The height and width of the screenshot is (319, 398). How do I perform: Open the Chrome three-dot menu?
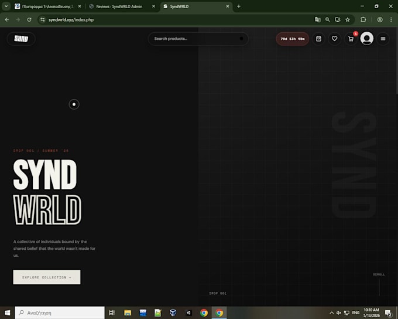[391, 19]
